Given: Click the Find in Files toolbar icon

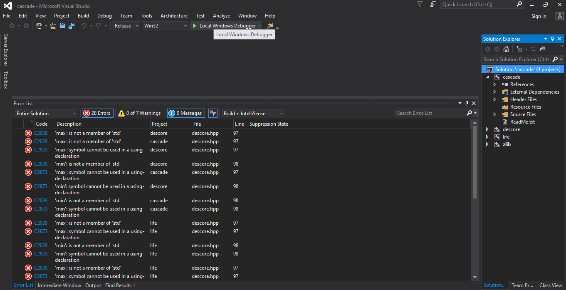Looking at the screenshot, I should pyautogui.click(x=270, y=26).
